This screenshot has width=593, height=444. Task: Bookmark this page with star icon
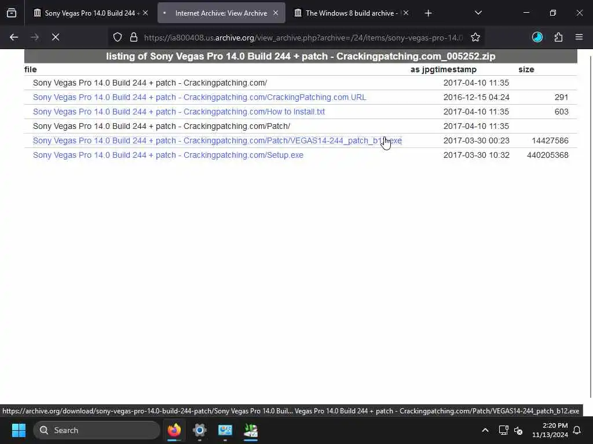[x=475, y=37]
